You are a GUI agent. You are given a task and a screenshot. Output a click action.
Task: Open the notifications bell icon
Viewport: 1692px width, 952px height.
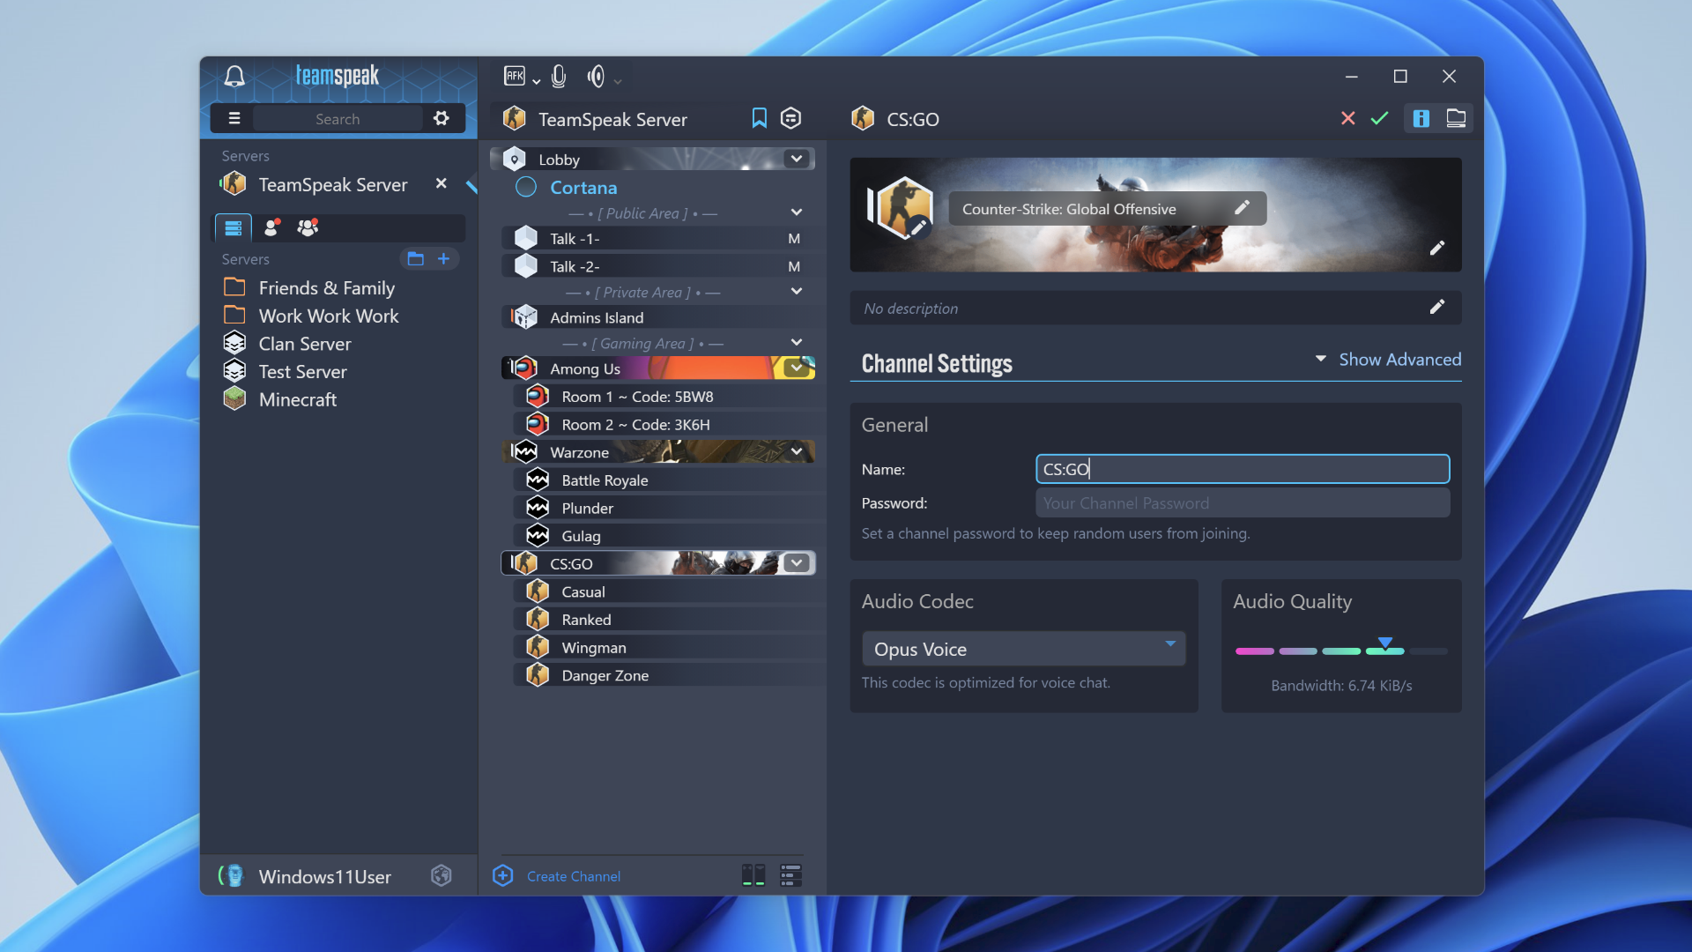click(x=234, y=77)
